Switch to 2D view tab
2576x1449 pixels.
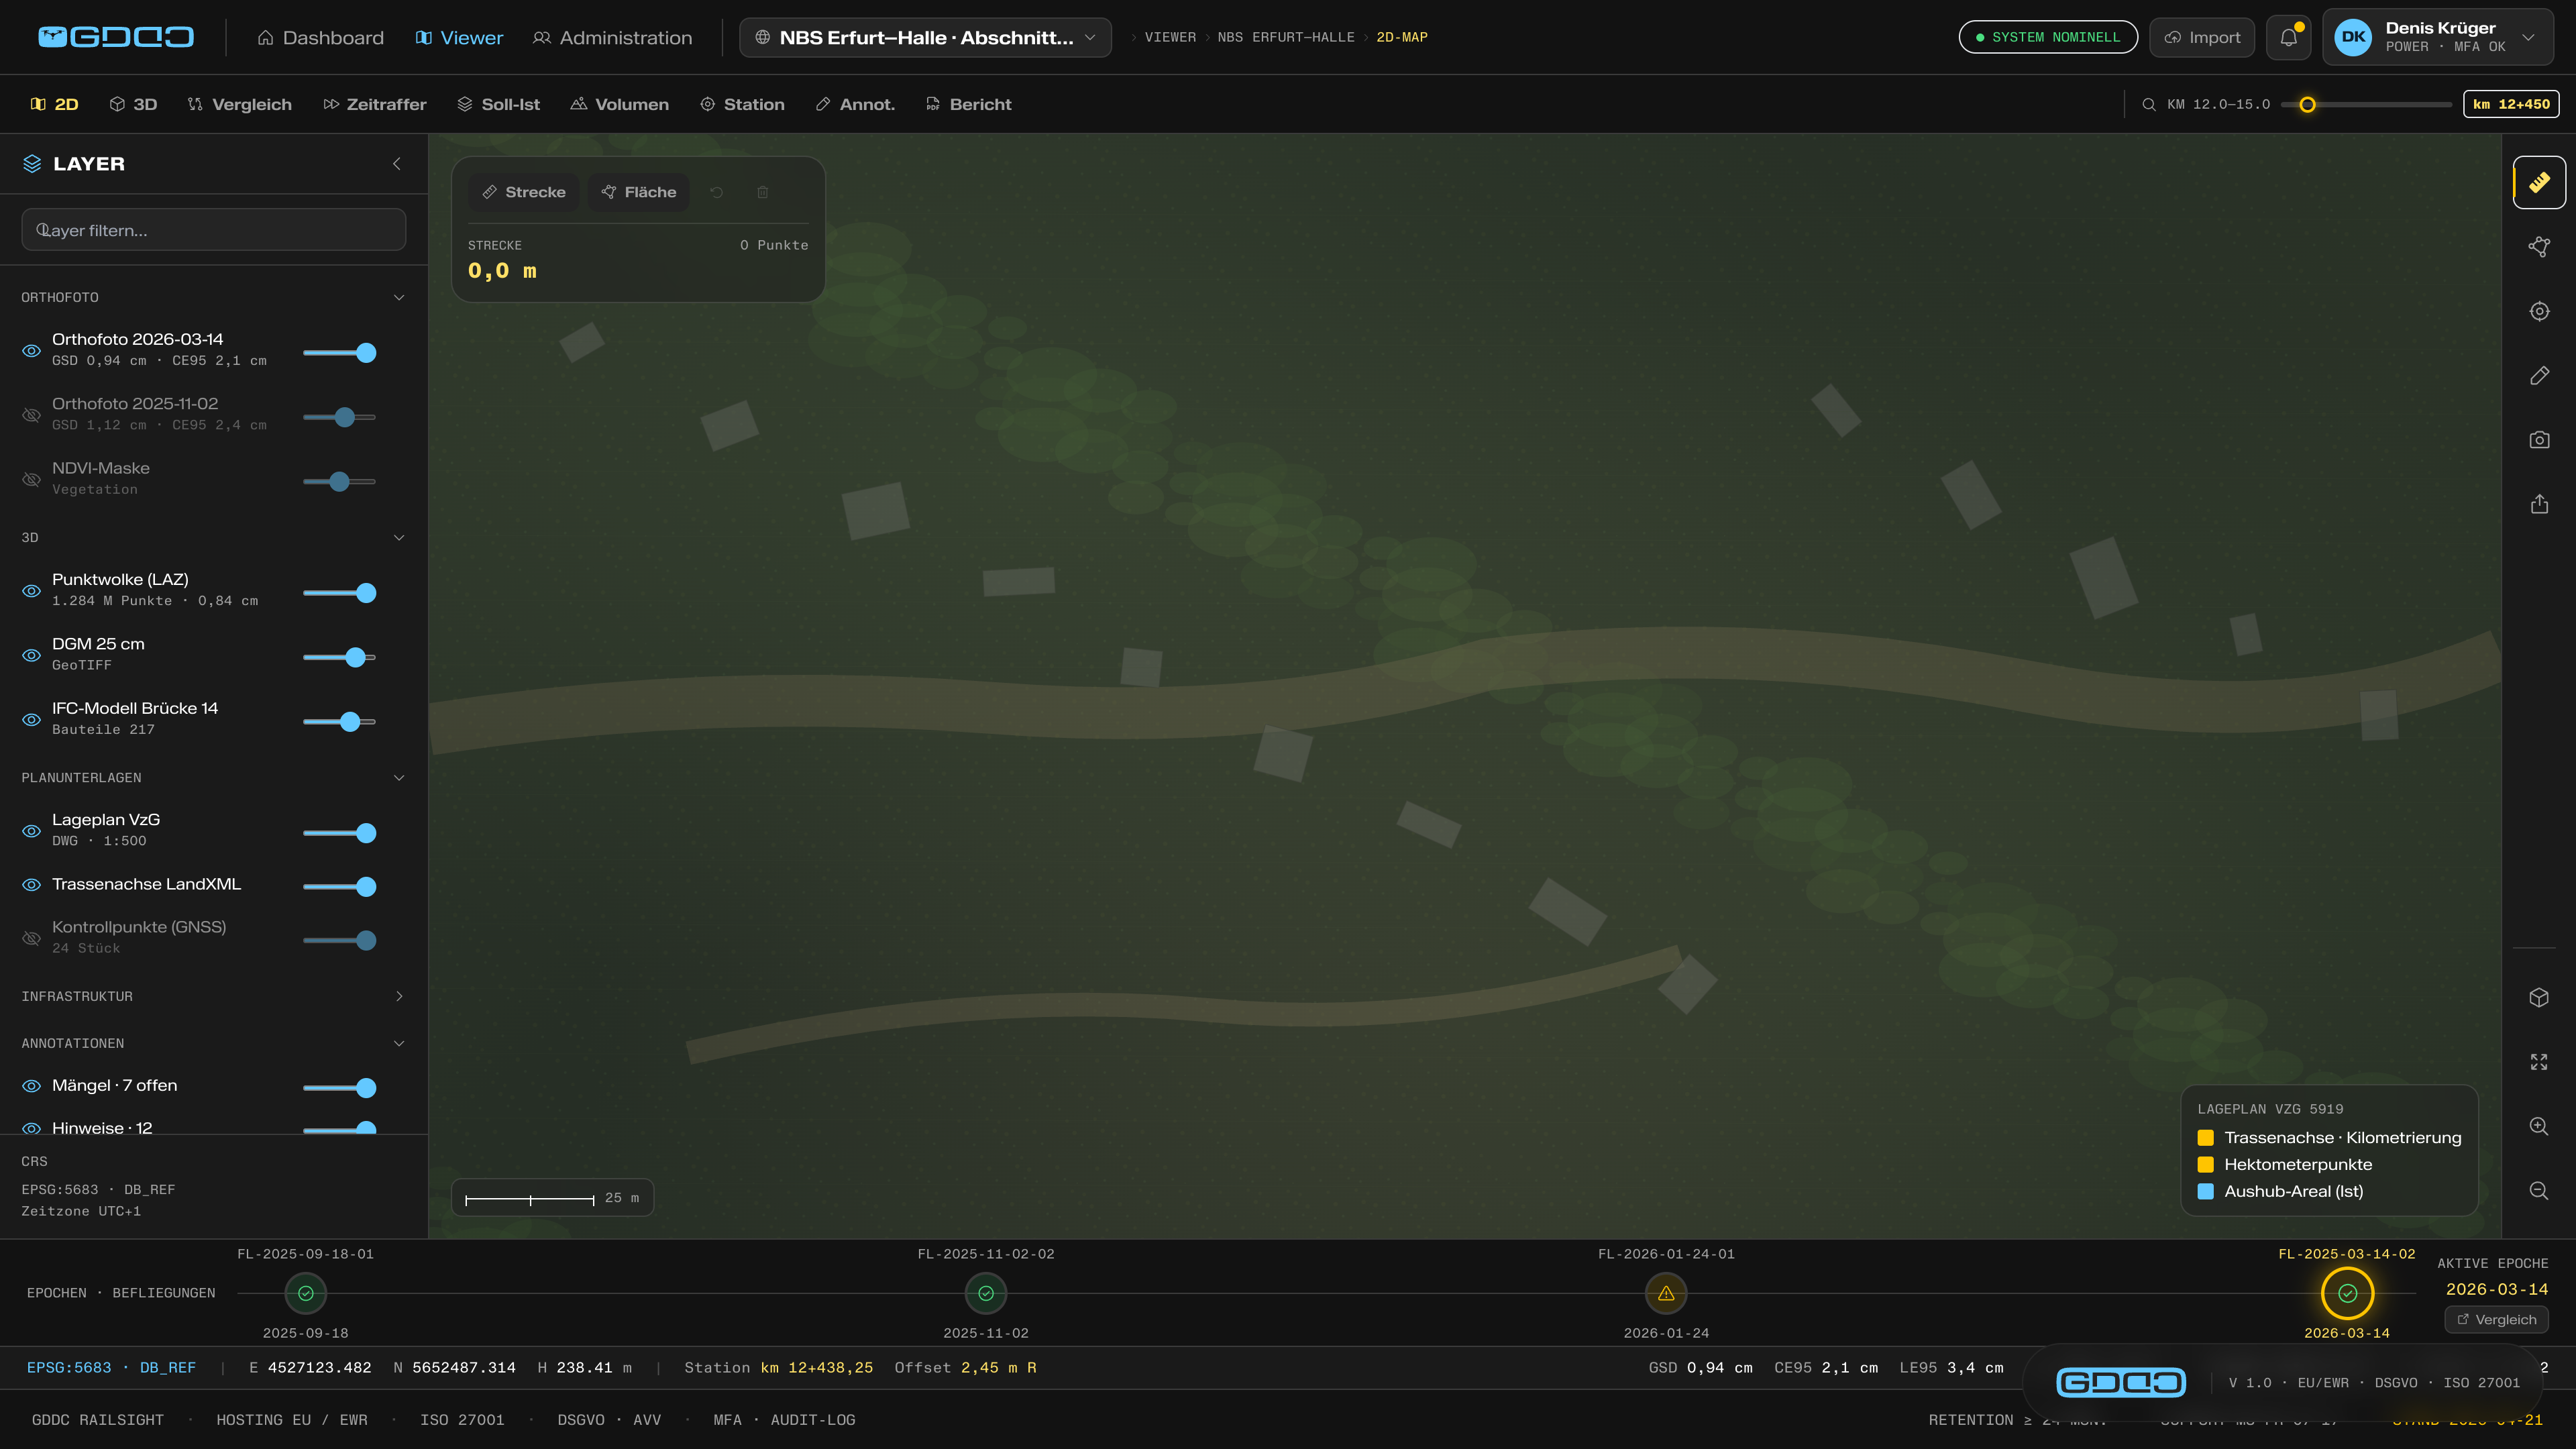[55, 104]
